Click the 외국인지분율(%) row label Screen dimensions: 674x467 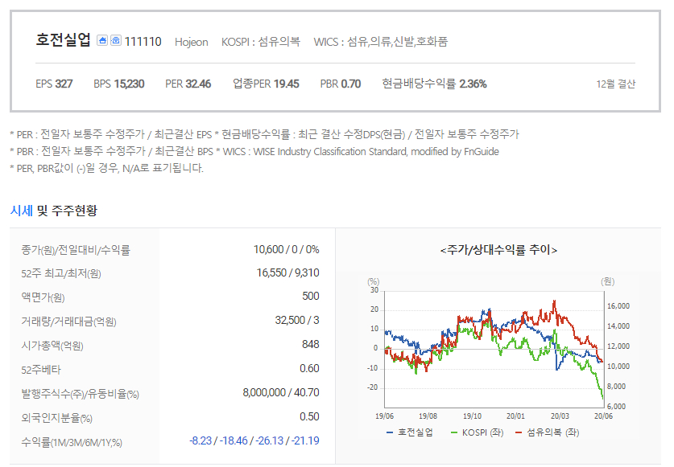[56, 418]
